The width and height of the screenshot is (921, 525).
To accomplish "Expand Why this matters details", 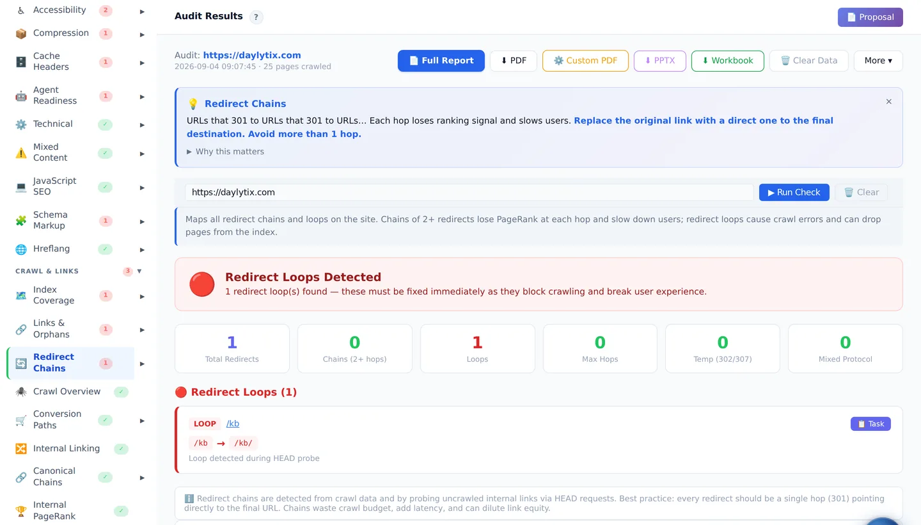I will click(x=225, y=152).
